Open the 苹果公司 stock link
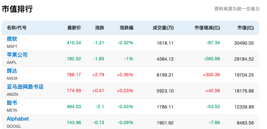The height and width of the screenshot is (129, 267). tap(17, 55)
